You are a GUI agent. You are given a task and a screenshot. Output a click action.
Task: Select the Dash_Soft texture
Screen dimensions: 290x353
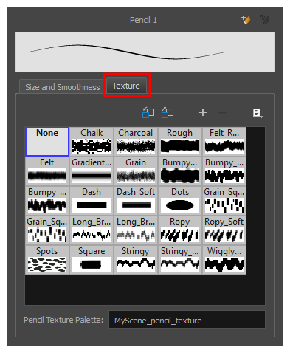136,201
